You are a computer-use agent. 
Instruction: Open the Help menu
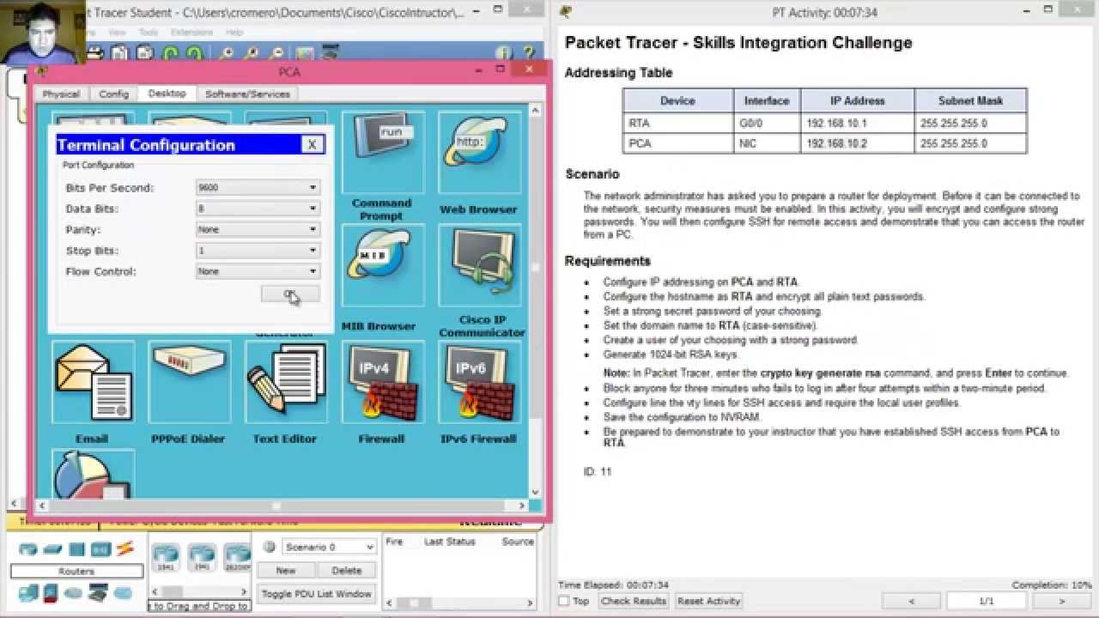pos(234,33)
